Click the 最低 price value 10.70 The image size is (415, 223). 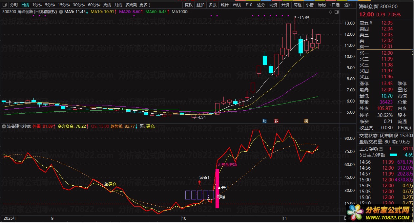pos(387,96)
